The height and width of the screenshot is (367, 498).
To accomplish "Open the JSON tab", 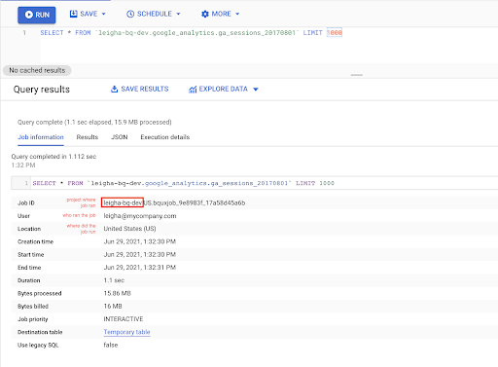I will pos(120,137).
